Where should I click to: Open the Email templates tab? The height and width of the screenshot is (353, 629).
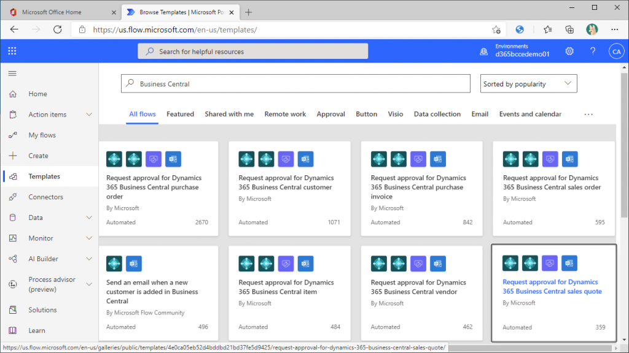[479, 114]
